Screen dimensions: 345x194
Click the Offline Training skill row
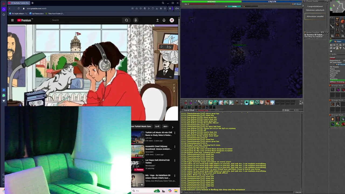click(337, 82)
